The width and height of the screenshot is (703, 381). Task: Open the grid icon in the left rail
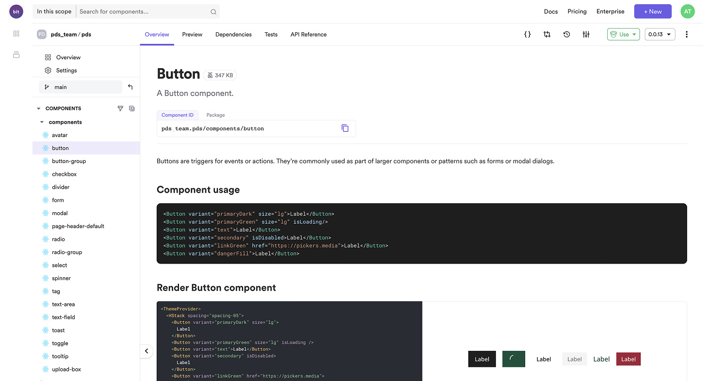(x=16, y=34)
